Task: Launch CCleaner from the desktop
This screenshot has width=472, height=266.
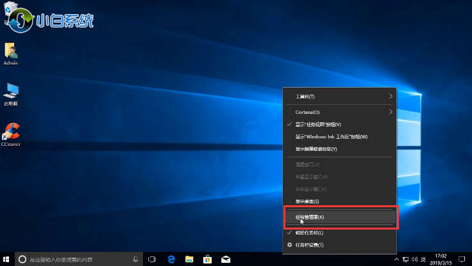Action: [x=11, y=134]
